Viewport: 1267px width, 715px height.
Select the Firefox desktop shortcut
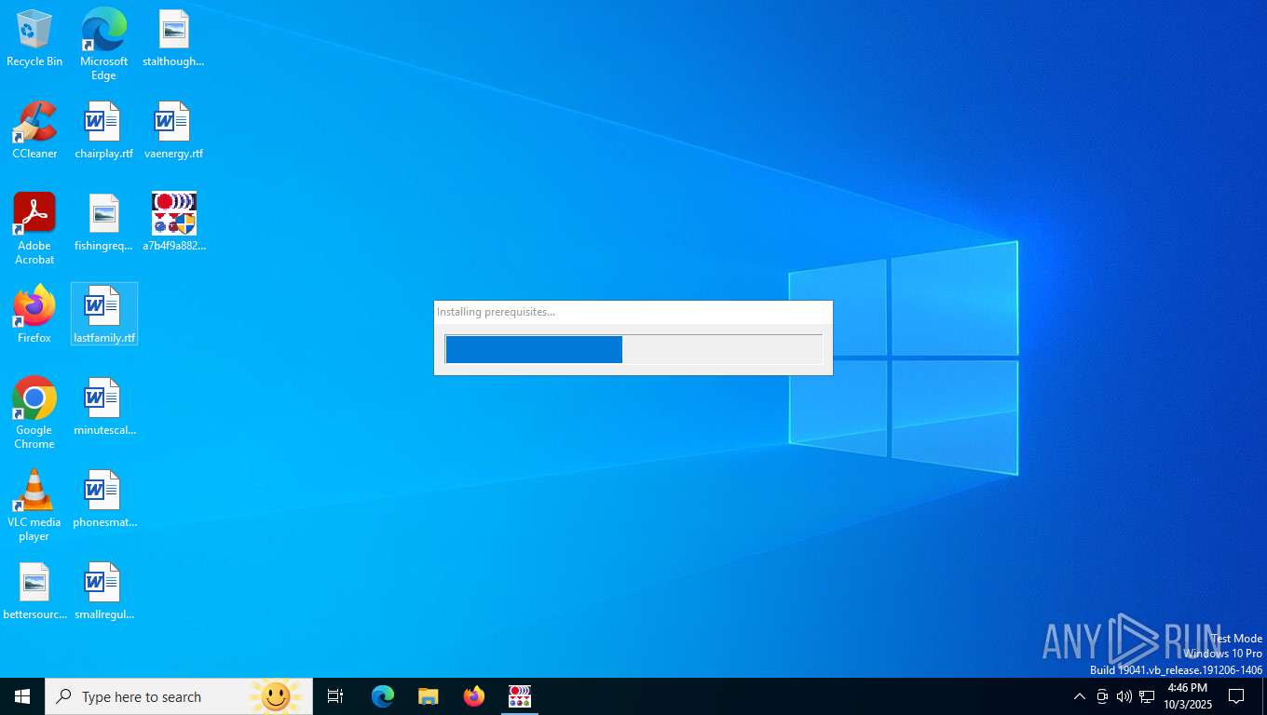tap(34, 316)
